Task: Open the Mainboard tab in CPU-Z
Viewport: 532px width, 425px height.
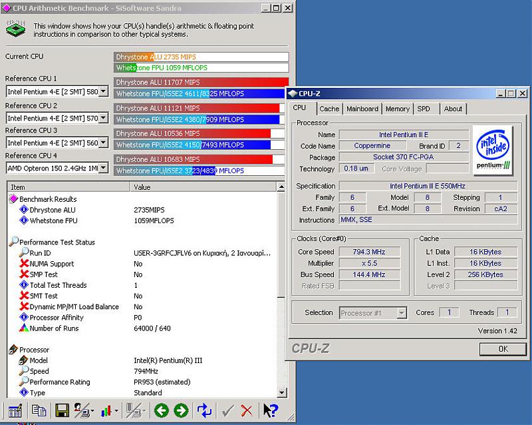Action: 362,109
